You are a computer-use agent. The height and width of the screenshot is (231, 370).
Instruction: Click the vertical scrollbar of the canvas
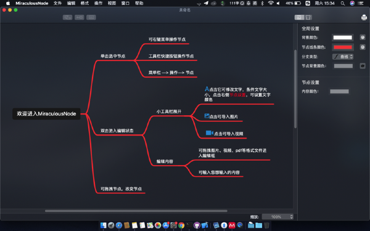pos(295,89)
